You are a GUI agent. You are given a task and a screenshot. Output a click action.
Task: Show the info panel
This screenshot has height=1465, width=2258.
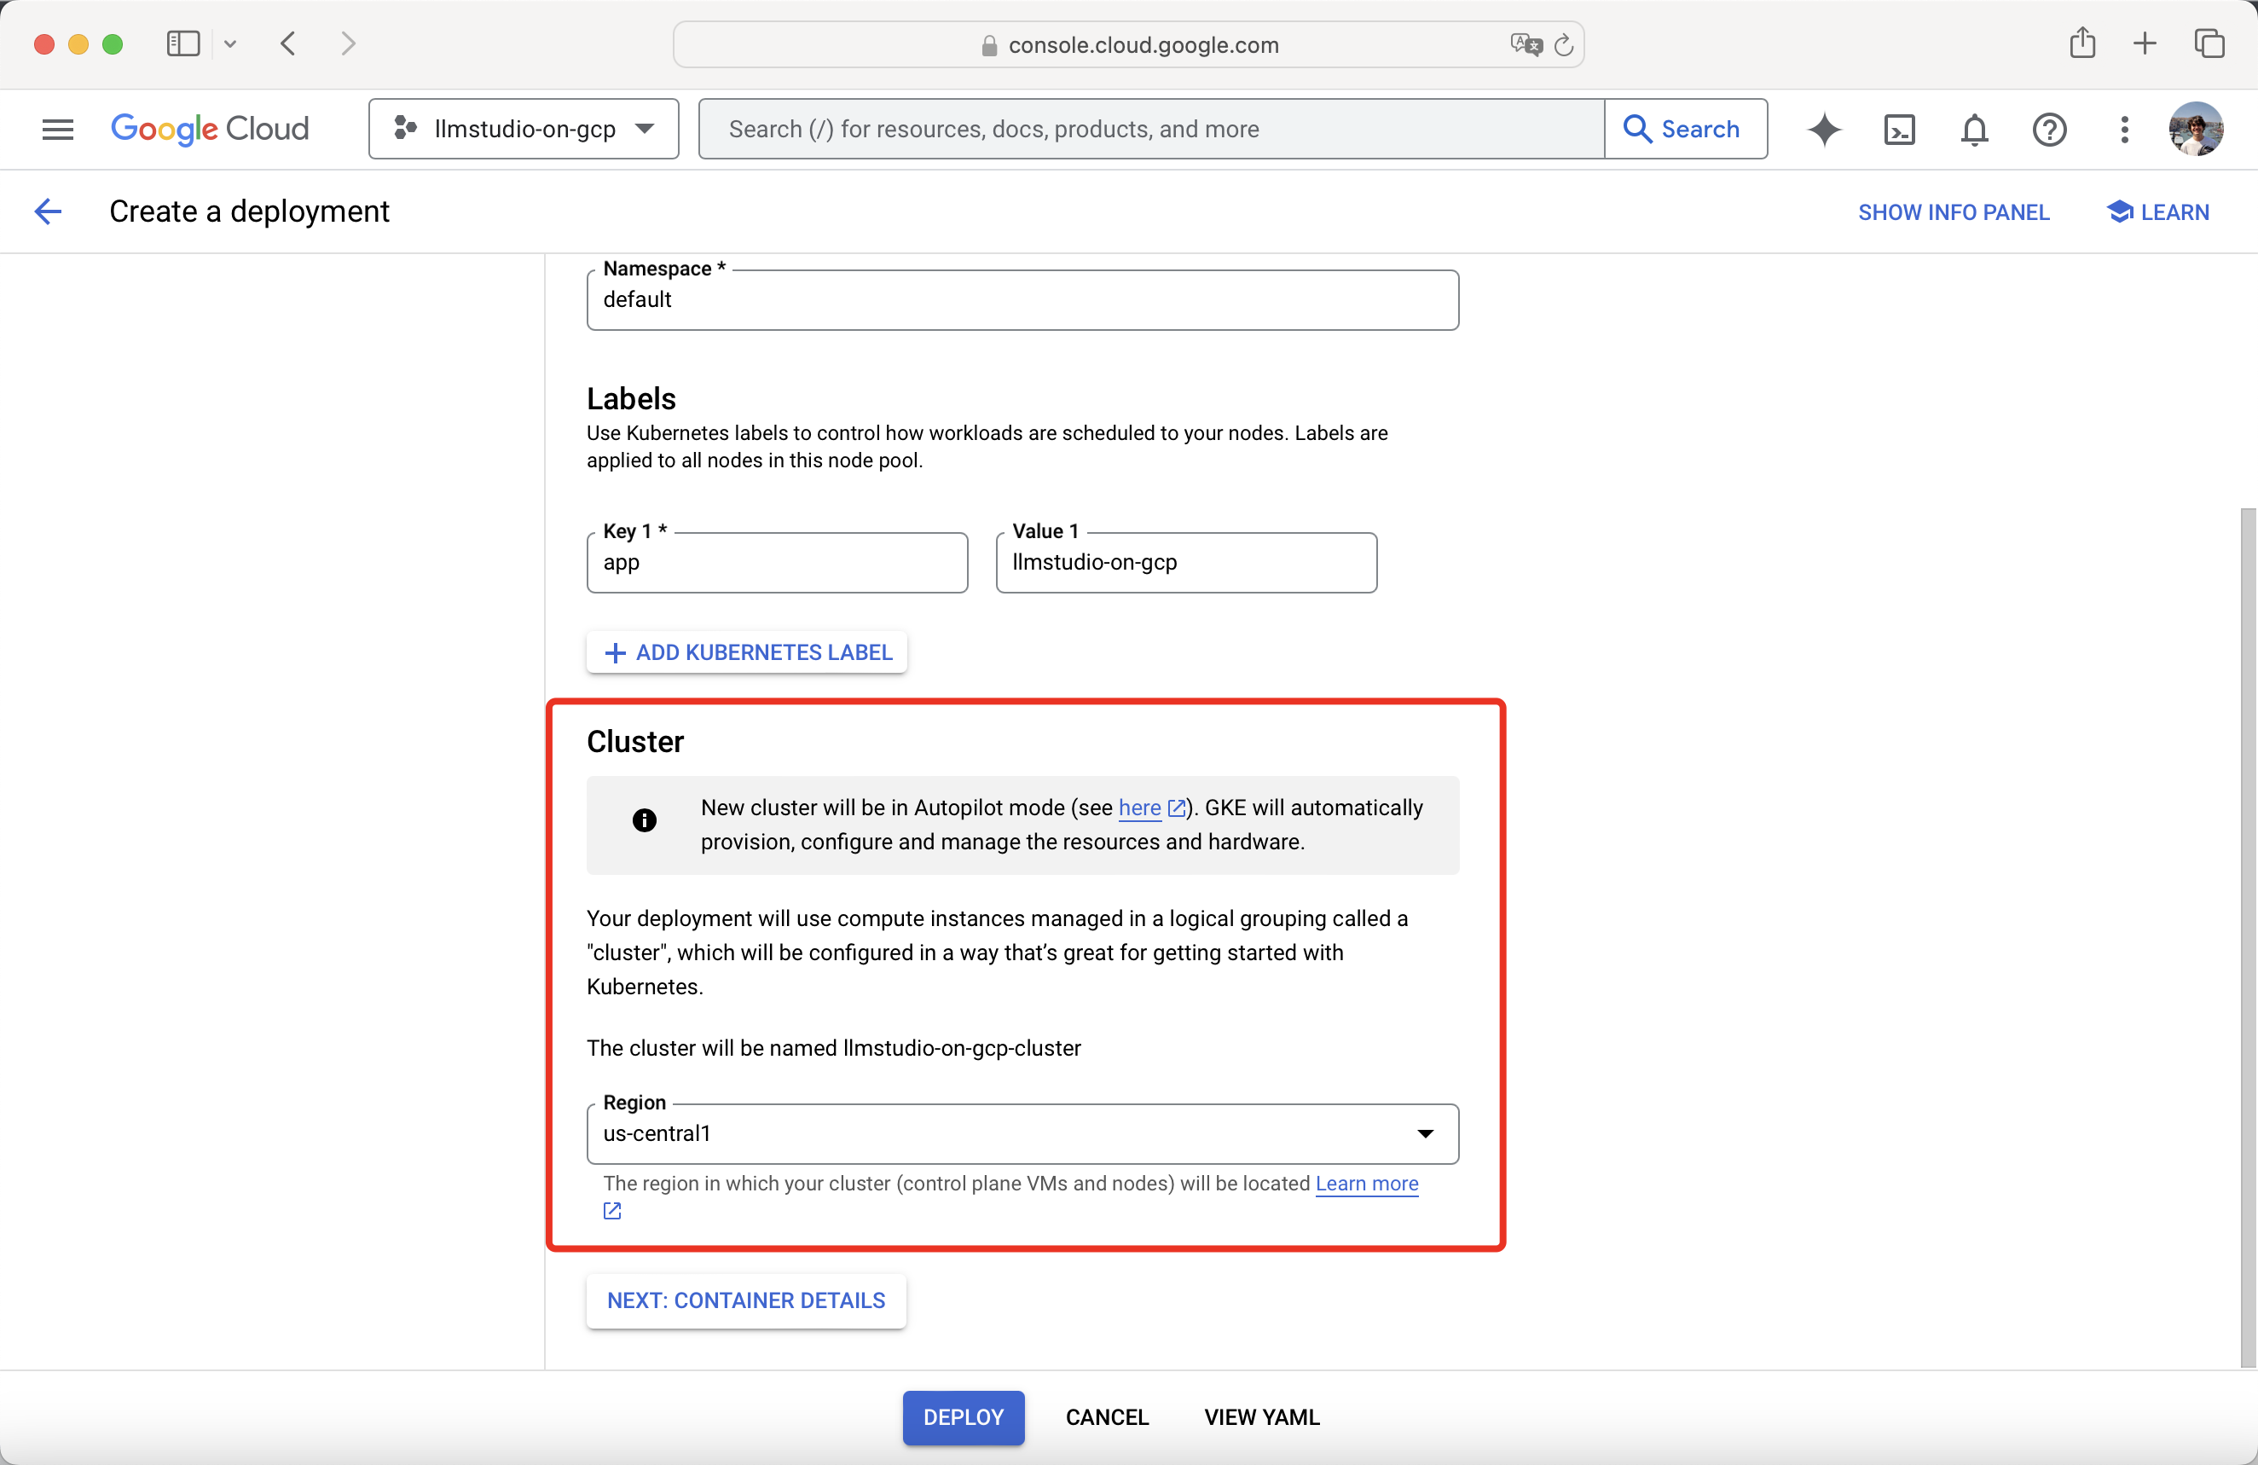[x=1953, y=211]
